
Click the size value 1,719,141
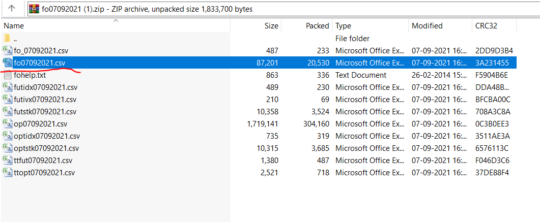[263, 124]
